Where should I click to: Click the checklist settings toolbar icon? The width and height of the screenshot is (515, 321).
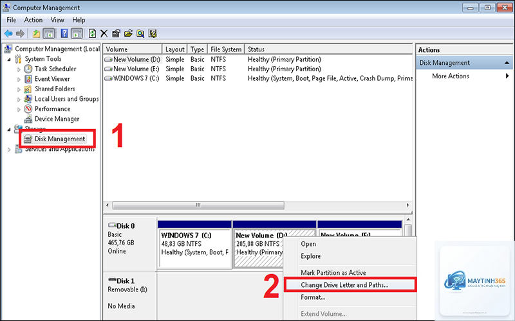(x=153, y=33)
